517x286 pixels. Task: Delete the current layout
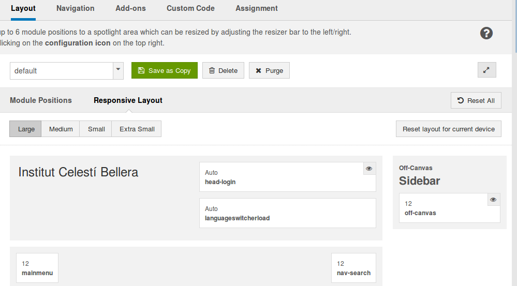[223, 71]
